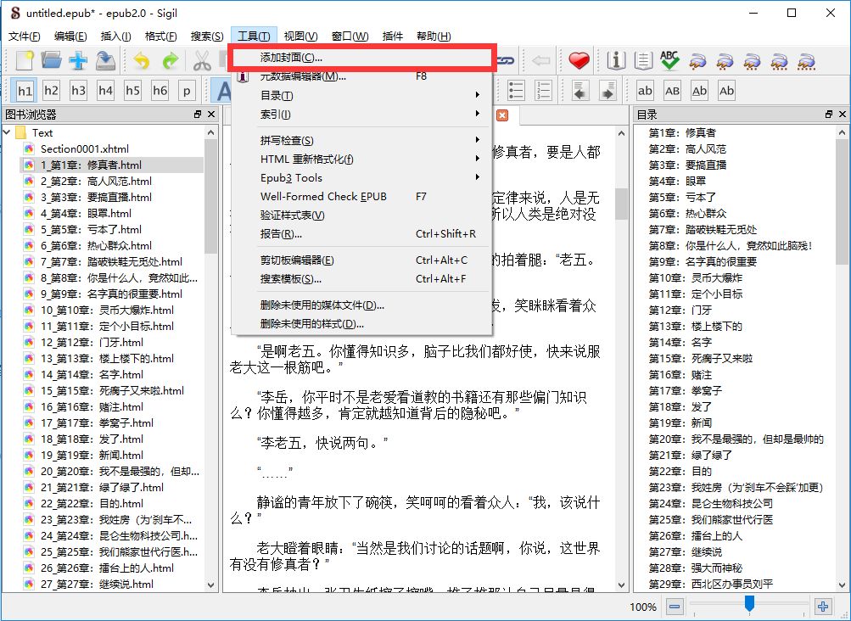The image size is (851, 621).
Task: Expand the Epub3 Tools submenu
Action: click(361, 178)
